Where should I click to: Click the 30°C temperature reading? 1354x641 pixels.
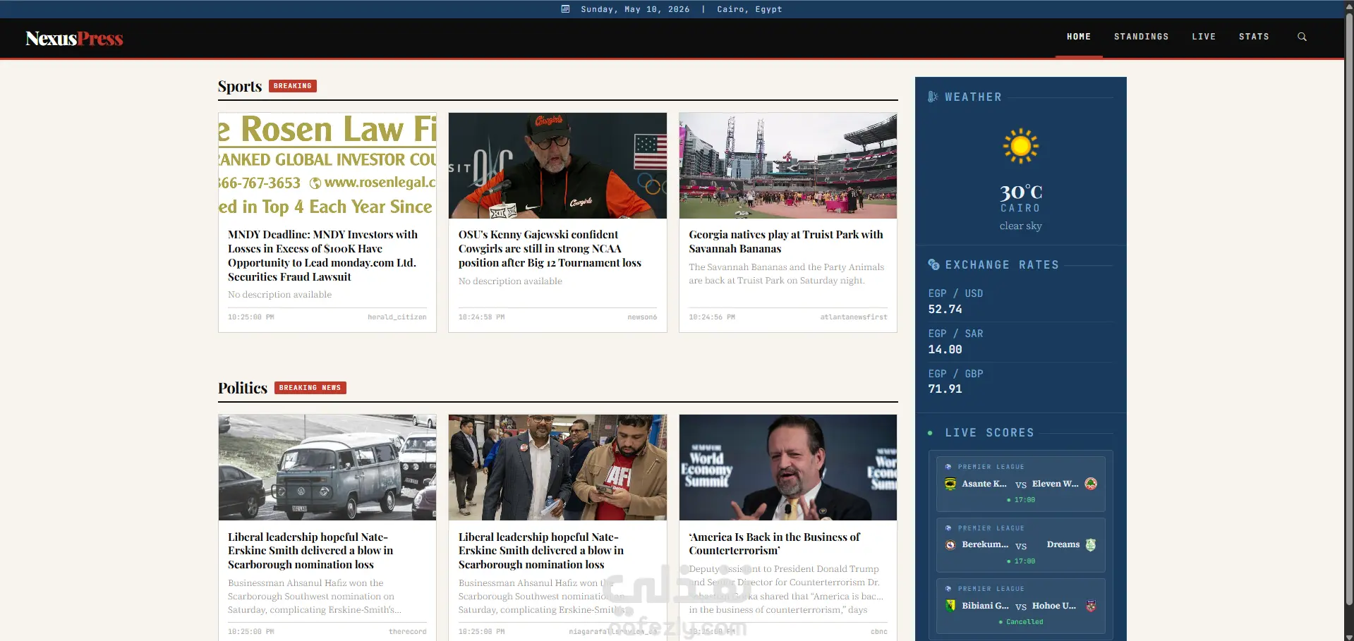1020,192
